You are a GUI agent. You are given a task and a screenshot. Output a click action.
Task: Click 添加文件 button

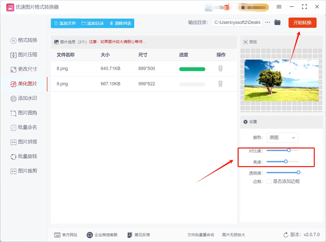[65, 23]
